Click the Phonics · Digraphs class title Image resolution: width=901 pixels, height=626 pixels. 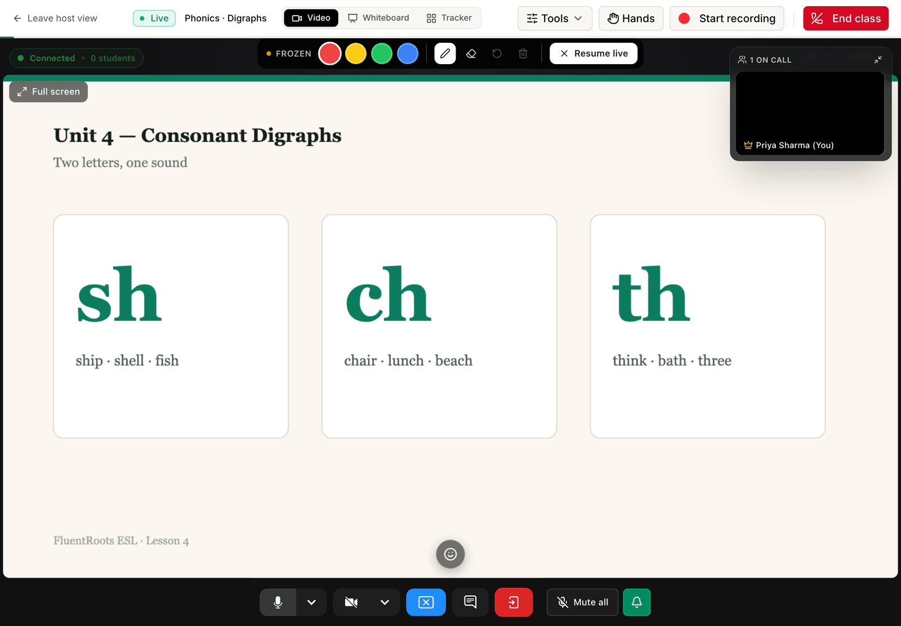pos(226,18)
